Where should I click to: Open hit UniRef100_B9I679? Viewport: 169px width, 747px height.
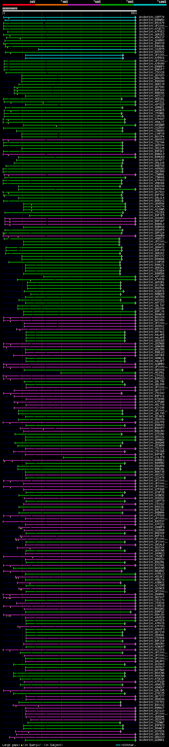click(152, 23)
